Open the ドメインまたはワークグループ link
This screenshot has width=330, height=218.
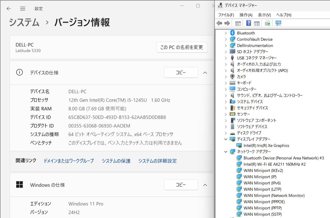pyautogui.click(x=69, y=161)
